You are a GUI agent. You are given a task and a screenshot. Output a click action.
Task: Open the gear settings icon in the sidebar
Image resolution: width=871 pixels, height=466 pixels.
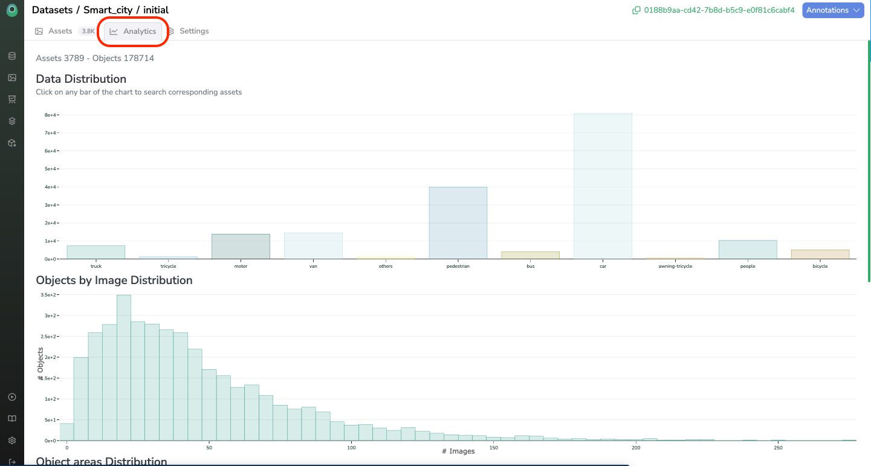click(12, 441)
